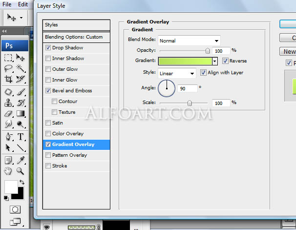Select the Gradient tool
The width and height of the screenshot is (296, 230).
click(x=21, y=114)
